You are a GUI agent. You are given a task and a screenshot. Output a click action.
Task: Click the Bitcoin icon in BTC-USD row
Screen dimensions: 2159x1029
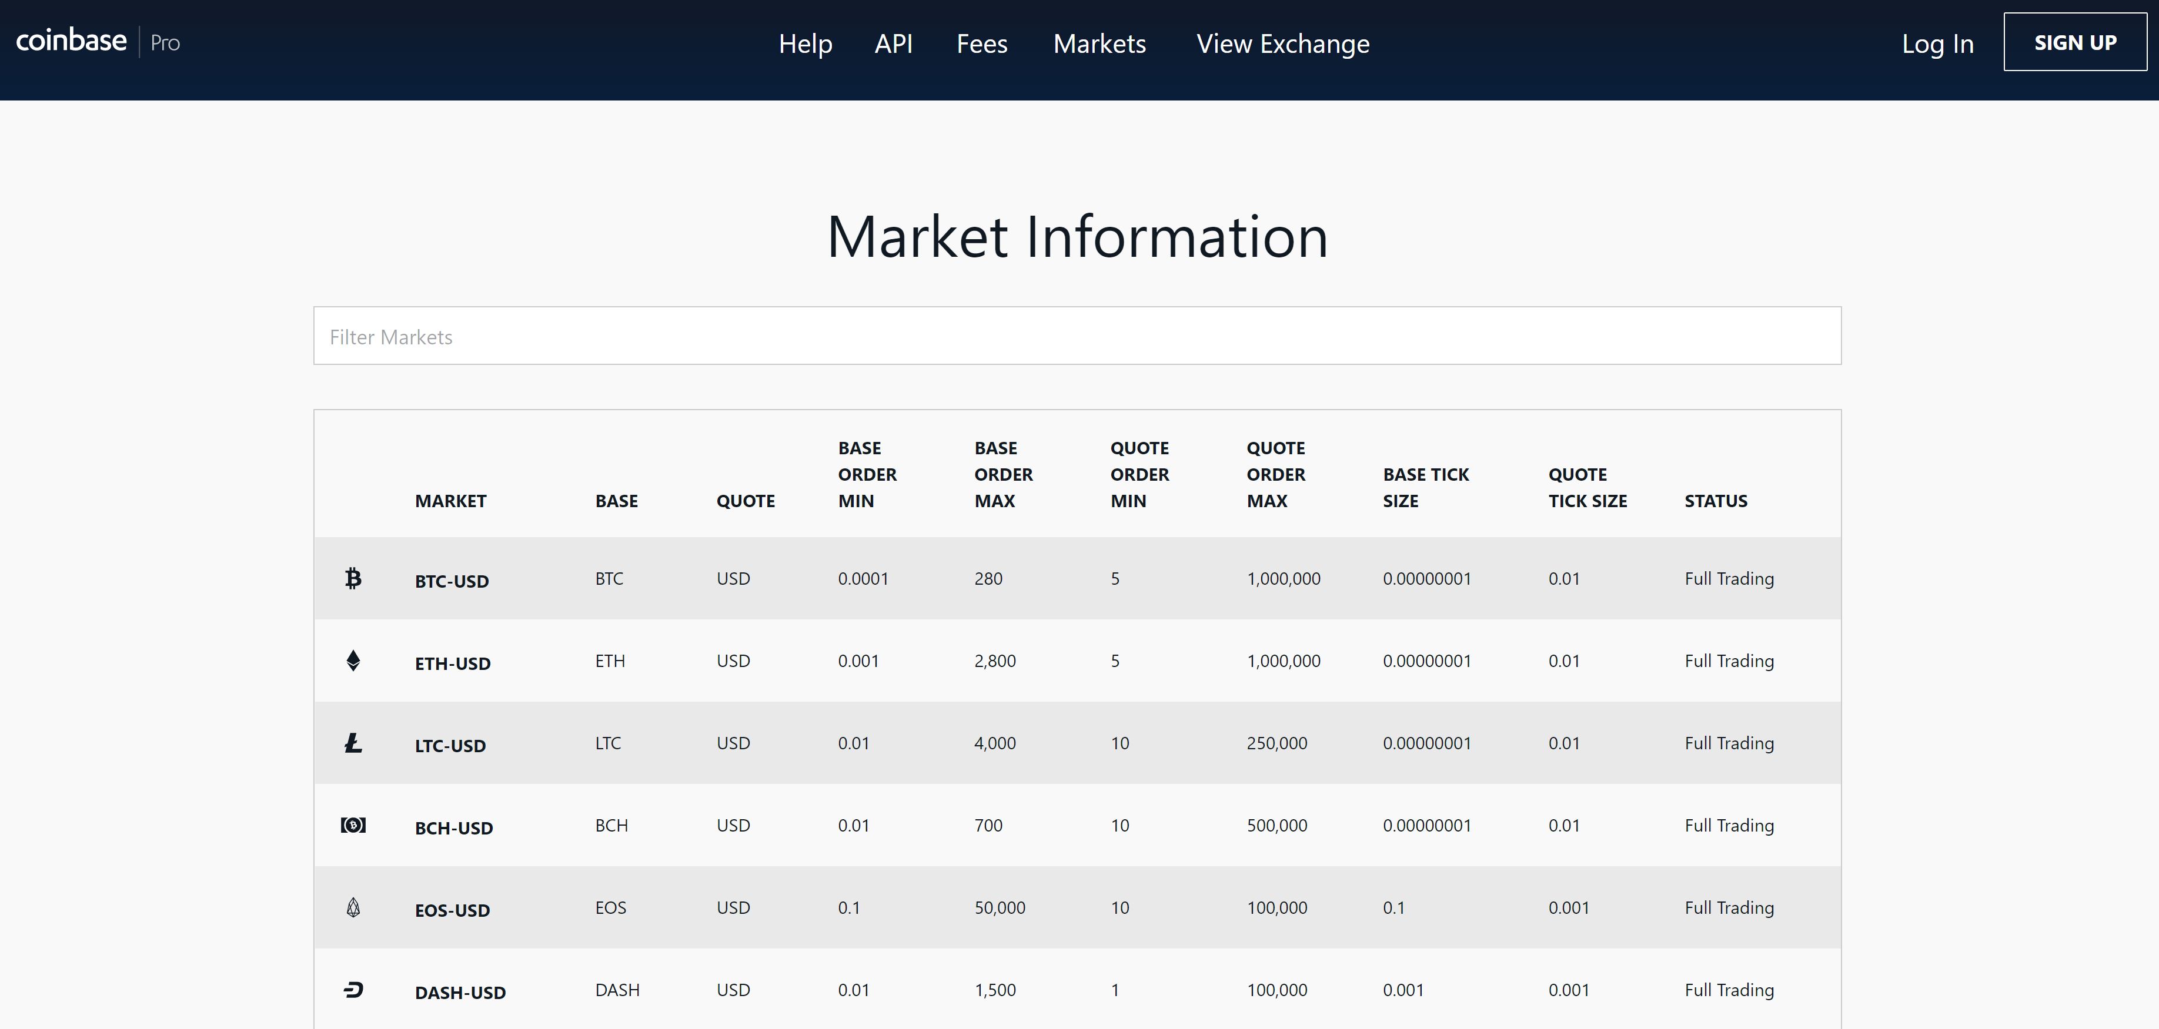tap(353, 578)
